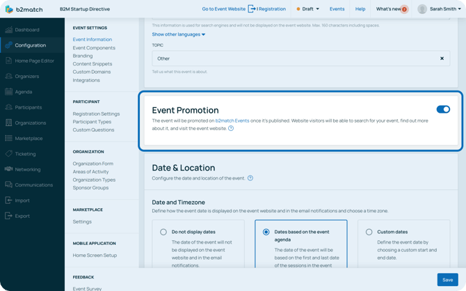466x291 pixels.
Task: Open Events in the top bar
Action: (x=337, y=9)
